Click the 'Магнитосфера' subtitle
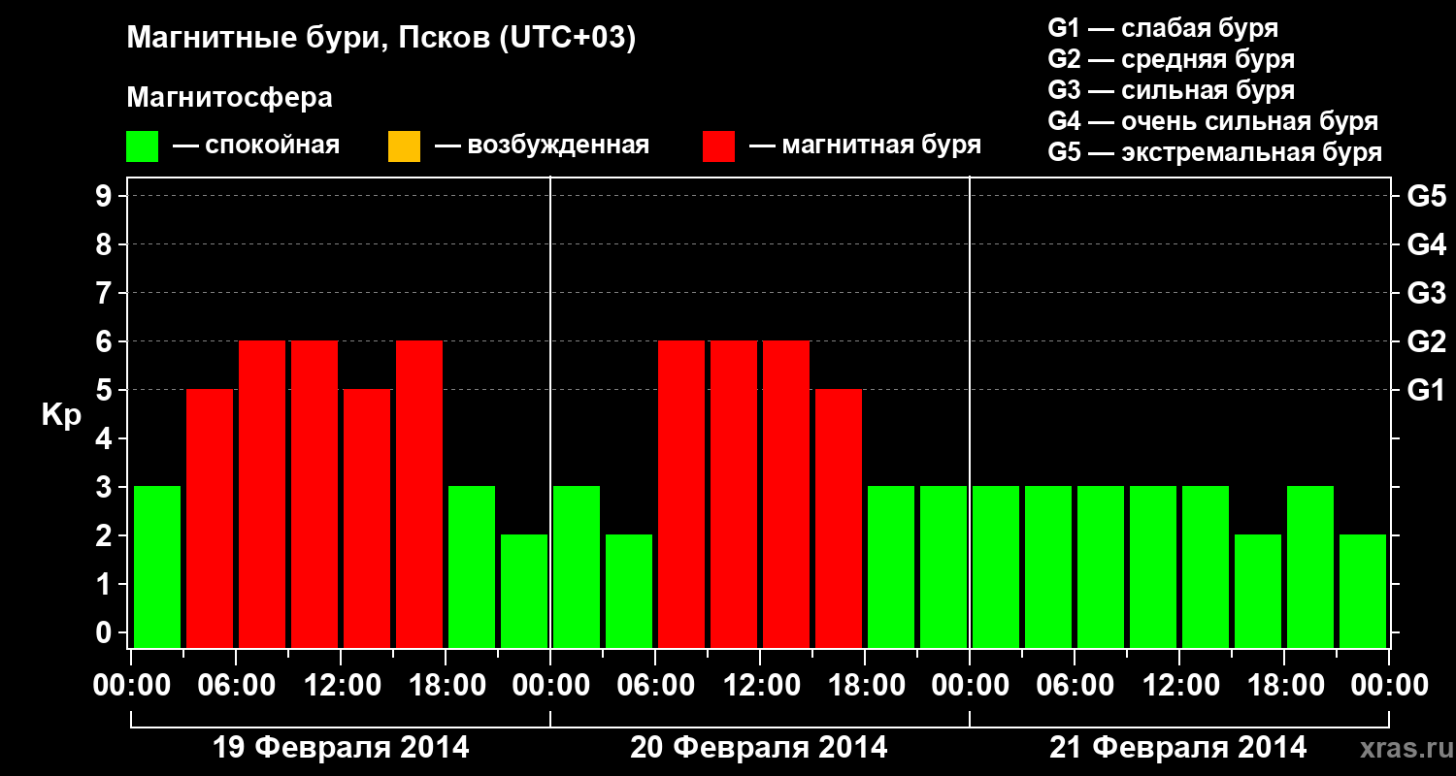Image resolution: width=1456 pixels, height=776 pixels. click(230, 98)
